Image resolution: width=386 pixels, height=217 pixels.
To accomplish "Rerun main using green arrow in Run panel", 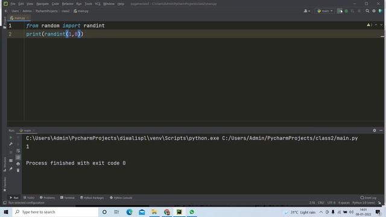I will coord(11,138).
